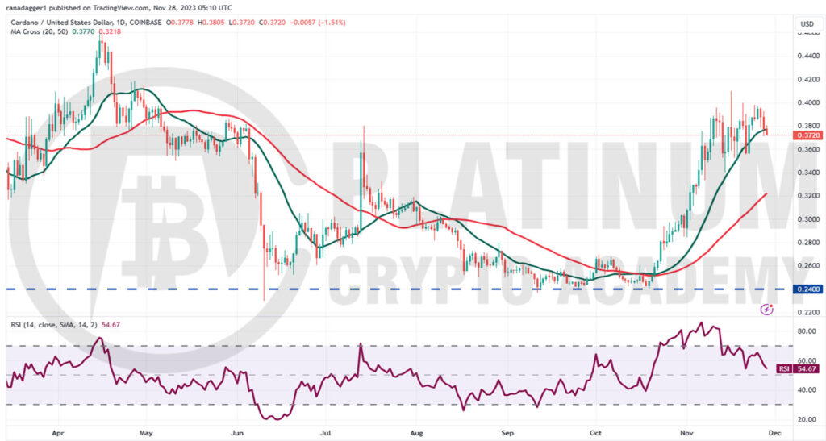This screenshot has height=441, width=826.
Task: Open the USD currency selector
Action: (x=807, y=23)
